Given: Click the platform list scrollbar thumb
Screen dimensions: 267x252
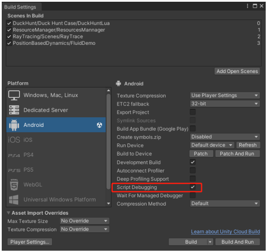Looking at the screenshot, I should [x=108, y=142].
